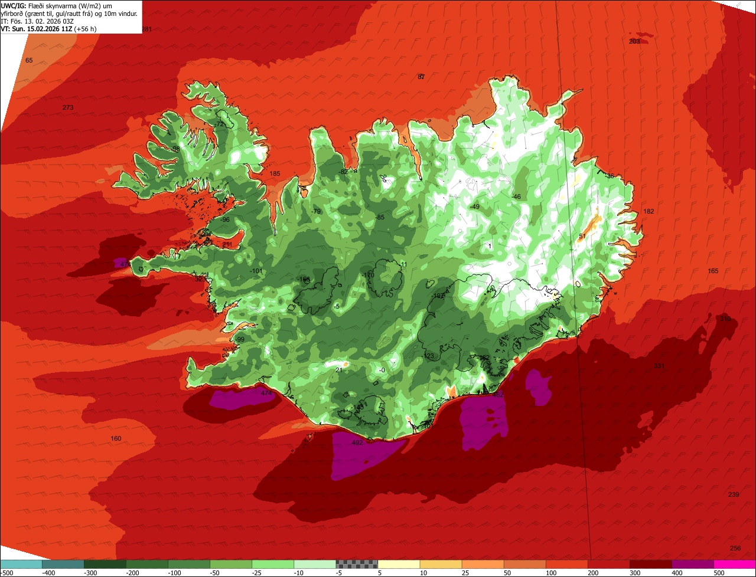Click the value -101 in west Iceland
The width and height of the screenshot is (756, 577).
(256, 271)
